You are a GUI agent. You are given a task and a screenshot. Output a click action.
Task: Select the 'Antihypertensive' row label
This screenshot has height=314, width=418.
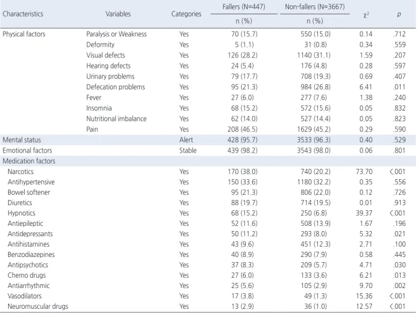31,182
